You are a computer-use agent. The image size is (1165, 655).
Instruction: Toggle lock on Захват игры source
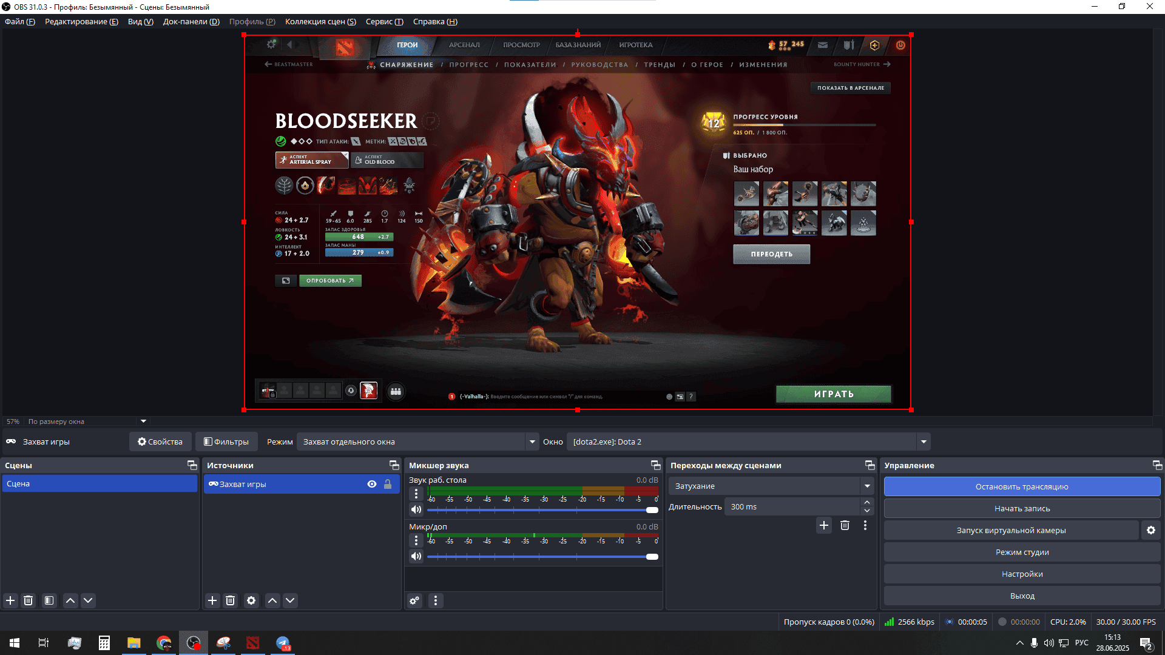pos(388,484)
